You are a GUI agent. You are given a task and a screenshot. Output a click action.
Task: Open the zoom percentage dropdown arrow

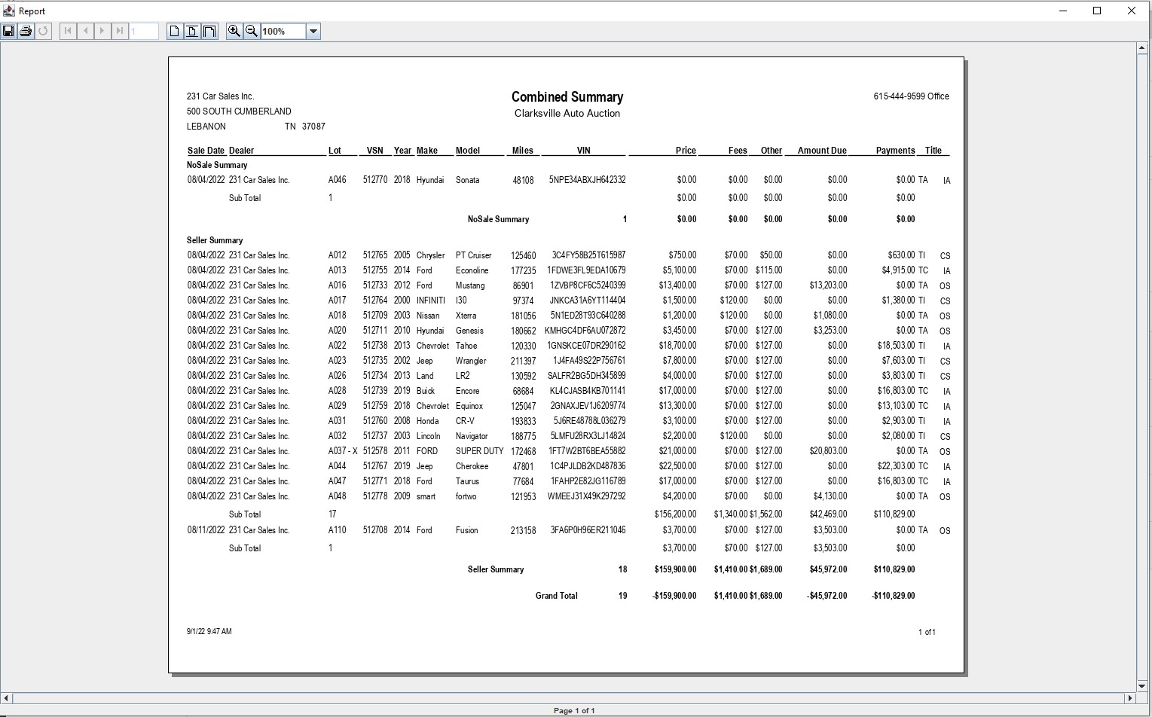click(x=313, y=31)
